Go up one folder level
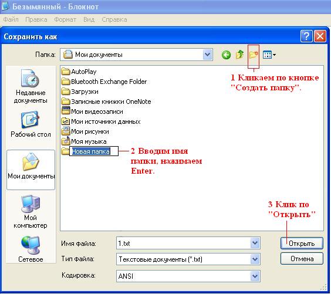Viewport: 331px width, 294px height. coord(239,55)
